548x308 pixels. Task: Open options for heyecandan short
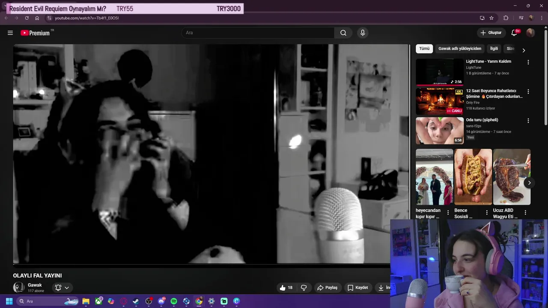click(x=448, y=212)
